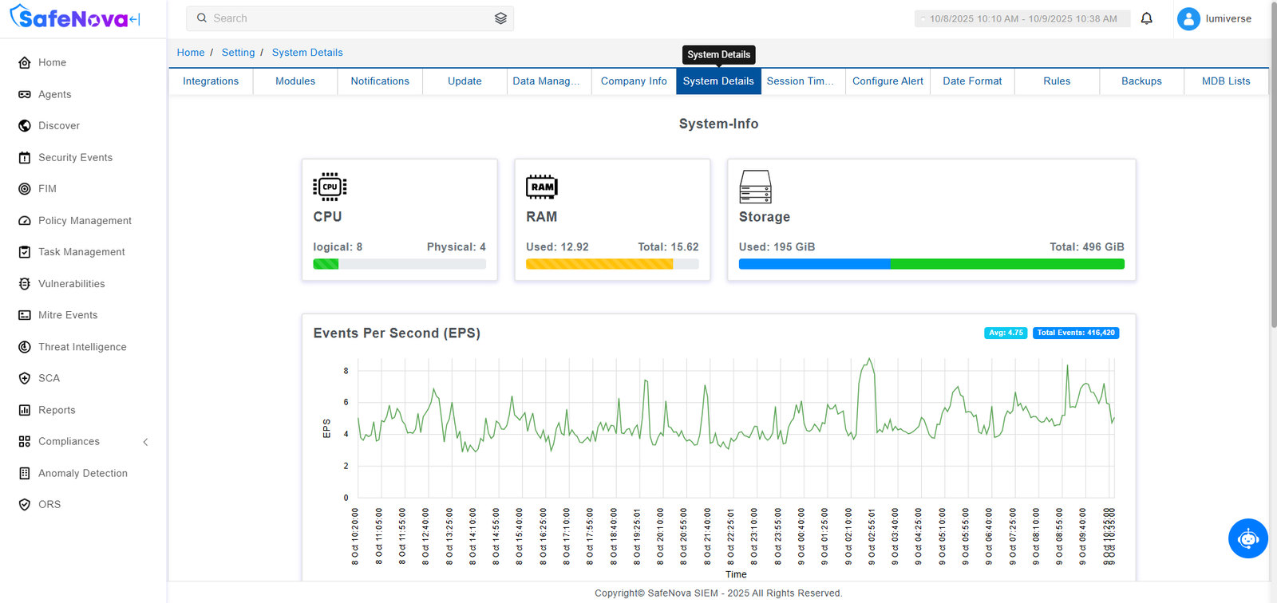Click the Total Events badge on EPS chart

pyautogui.click(x=1076, y=333)
